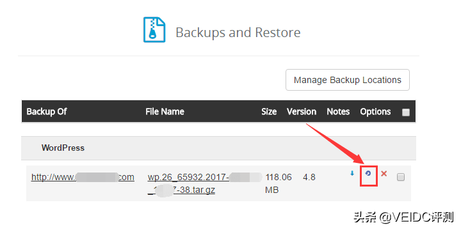Tick the select-all checkbox in table header

pos(406,112)
